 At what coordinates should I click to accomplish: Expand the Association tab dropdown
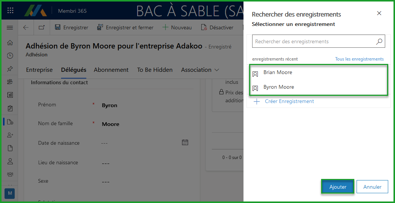click(216, 70)
